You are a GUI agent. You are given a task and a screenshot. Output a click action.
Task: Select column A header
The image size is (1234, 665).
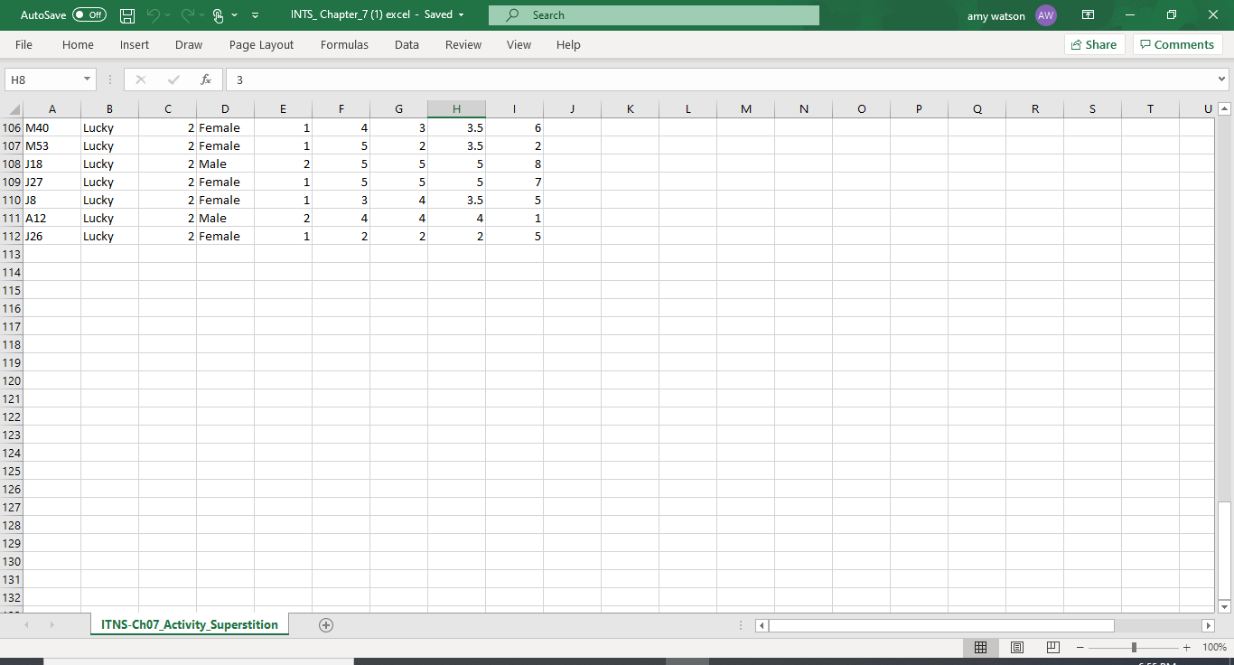click(x=51, y=109)
